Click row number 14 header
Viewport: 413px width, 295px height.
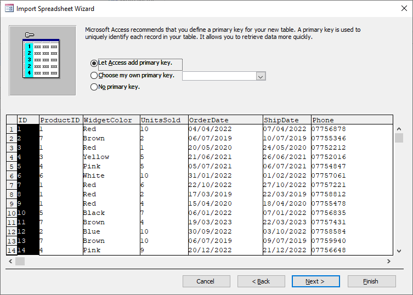tap(12, 250)
